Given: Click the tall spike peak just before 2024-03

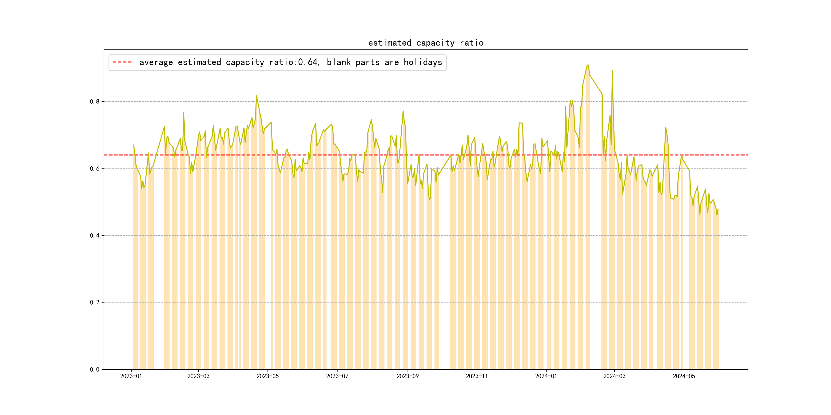Looking at the screenshot, I should pos(612,71).
